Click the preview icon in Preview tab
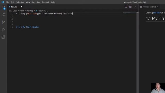 tap(141, 7)
